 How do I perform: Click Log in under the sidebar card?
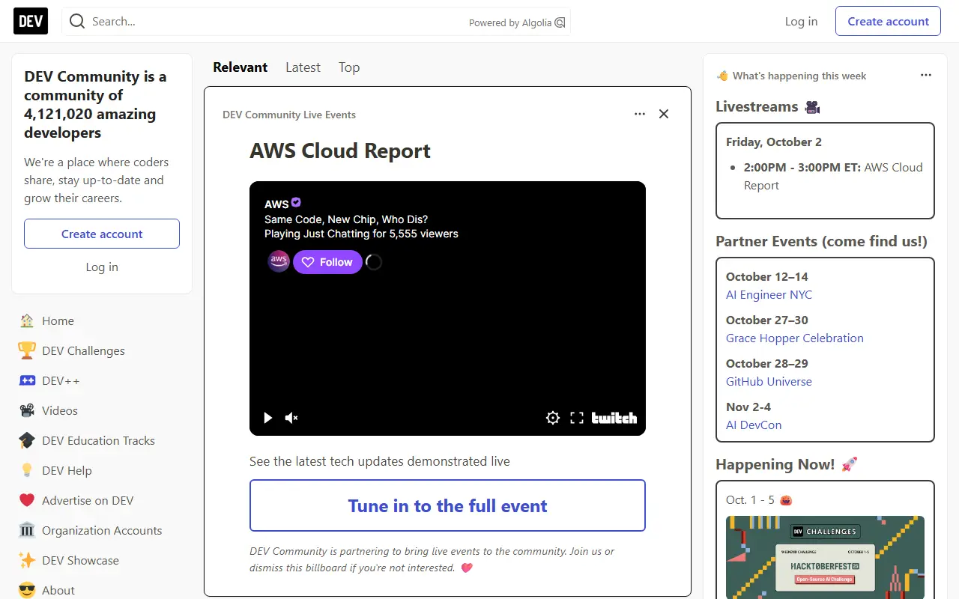pos(102,267)
